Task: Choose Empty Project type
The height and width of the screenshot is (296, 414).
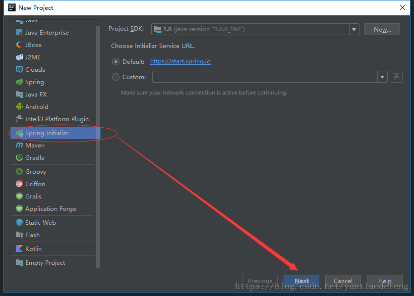Action: (x=53, y=262)
